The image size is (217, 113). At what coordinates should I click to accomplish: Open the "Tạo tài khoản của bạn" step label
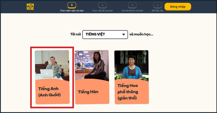[132, 11]
